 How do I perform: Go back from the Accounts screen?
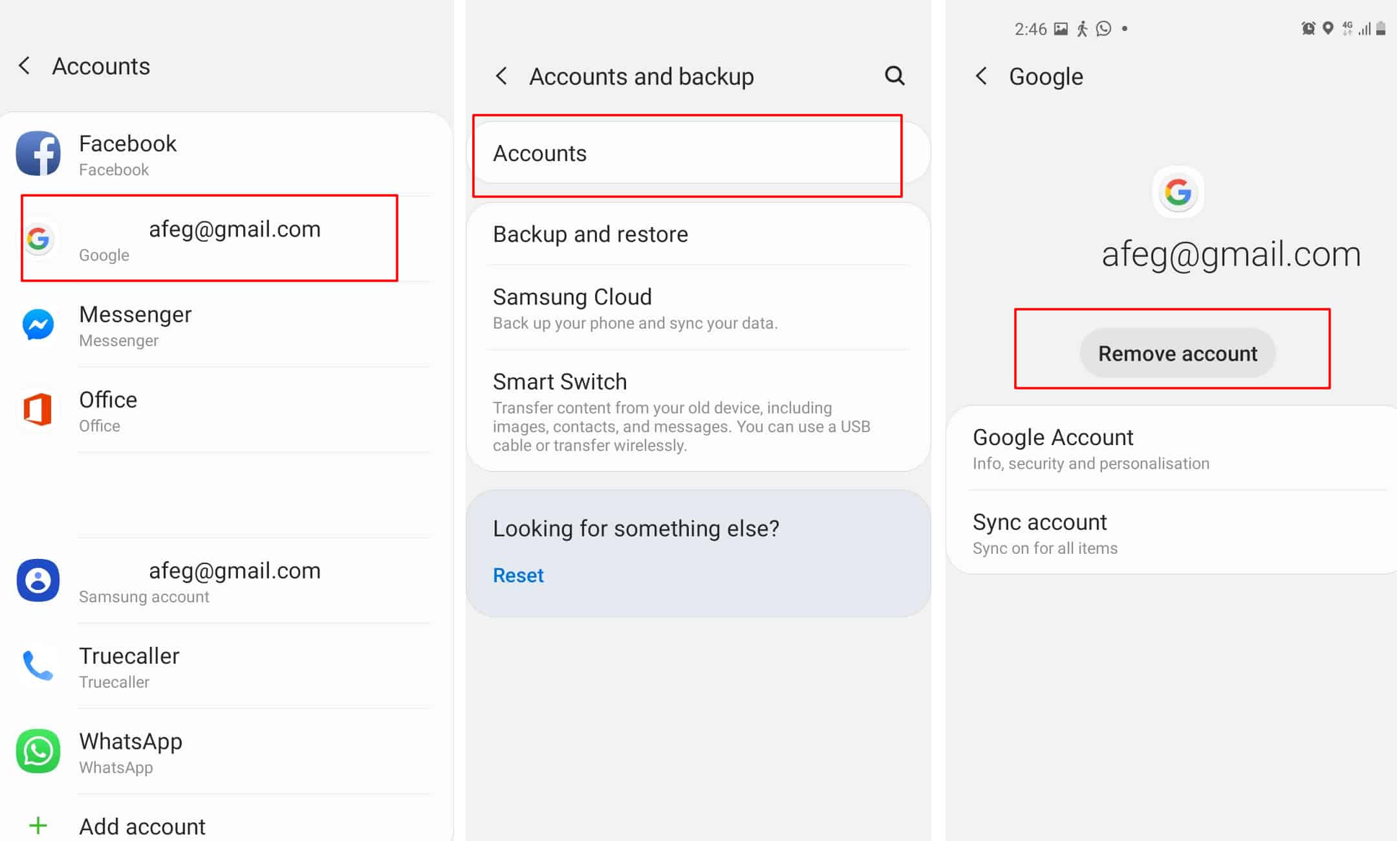coord(25,65)
